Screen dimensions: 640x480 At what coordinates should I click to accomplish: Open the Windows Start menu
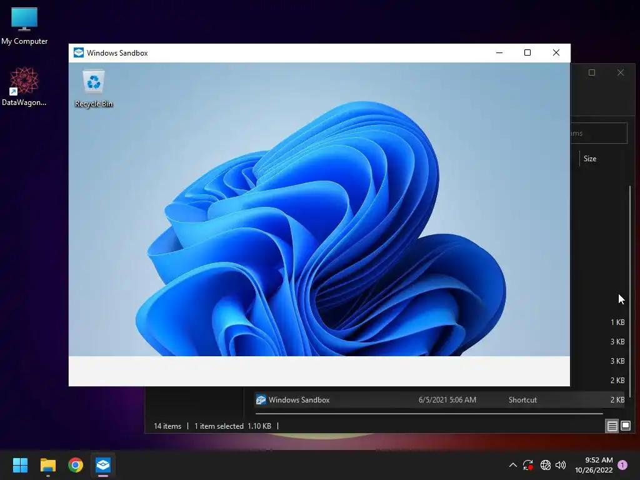point(20,465)
